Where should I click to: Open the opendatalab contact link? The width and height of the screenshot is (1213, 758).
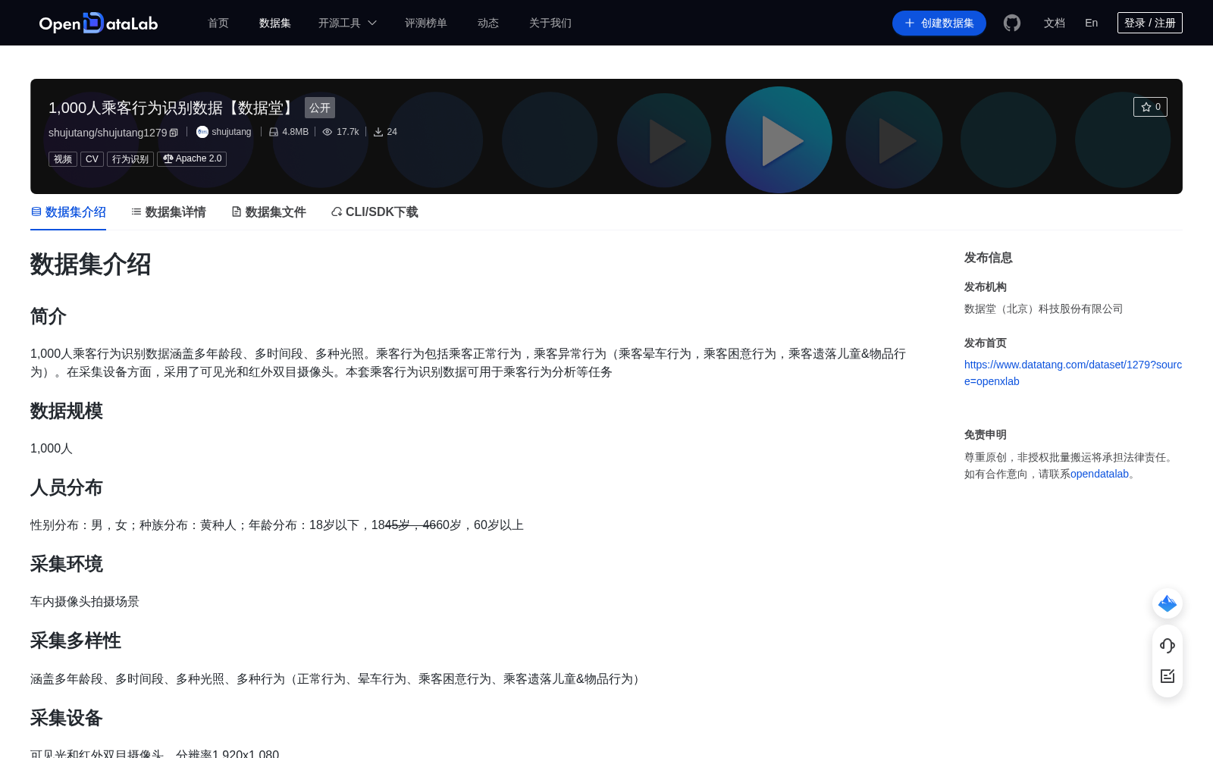(1099, 474)
